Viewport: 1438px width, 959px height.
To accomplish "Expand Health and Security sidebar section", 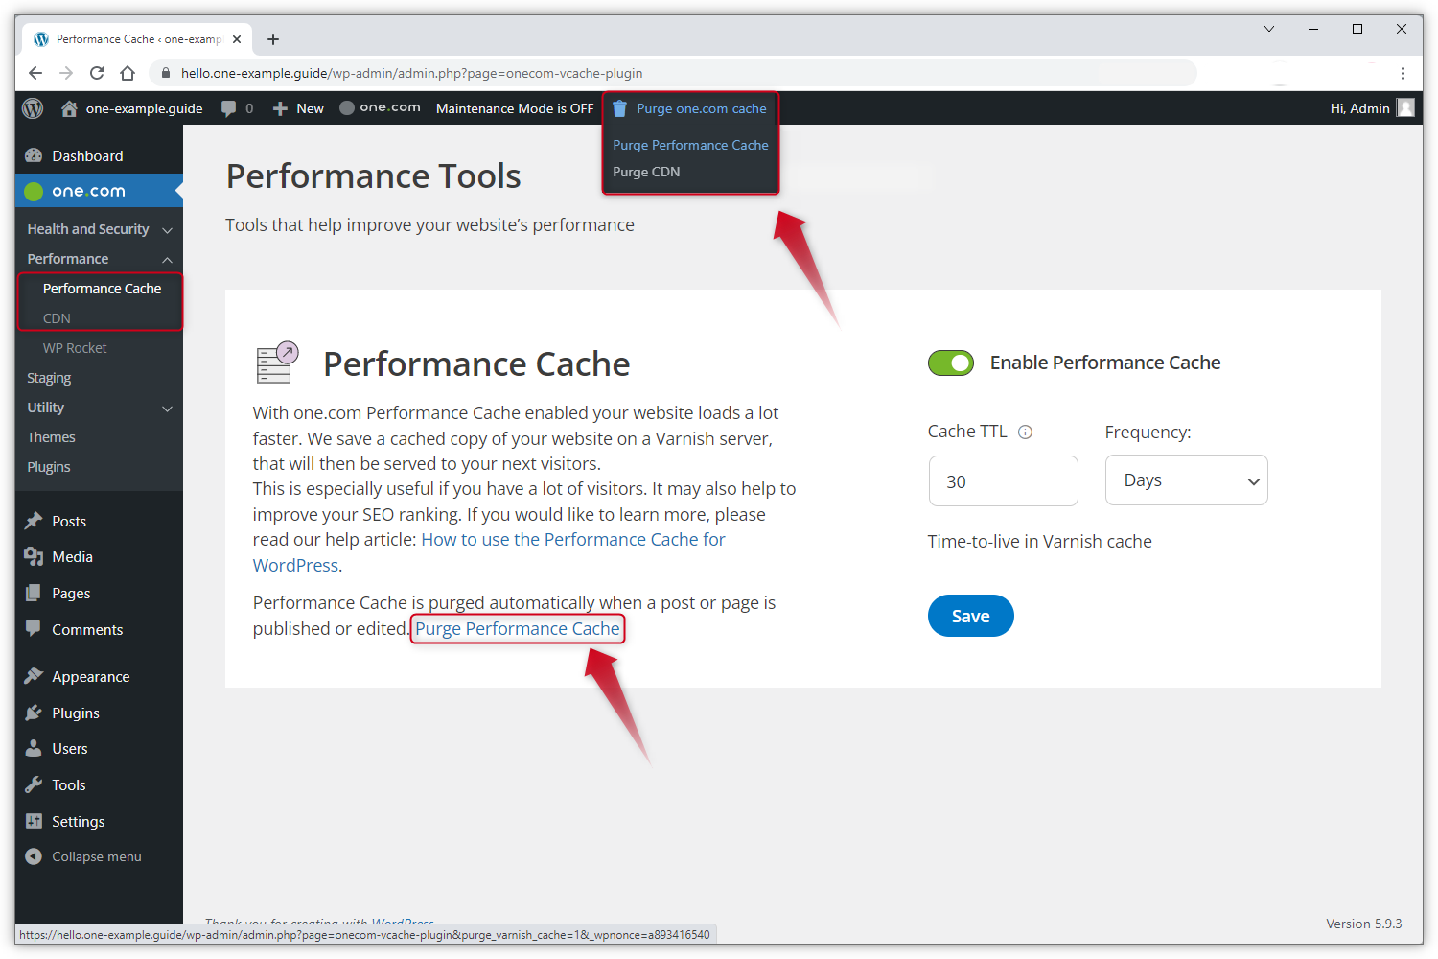I will click(167, 230).
